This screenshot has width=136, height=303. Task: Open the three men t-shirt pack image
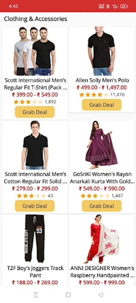point(35,51)
